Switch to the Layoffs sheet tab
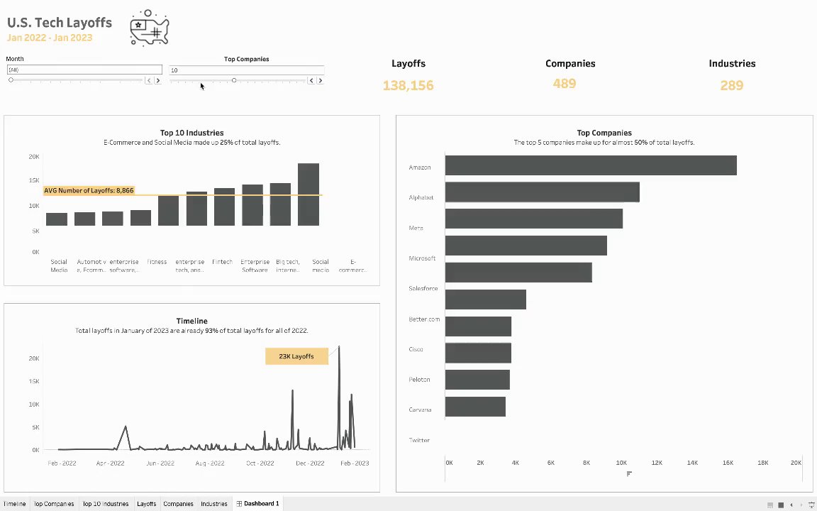Screen dimensions: 817x511 pyautogui.click(x=146, y=504)
